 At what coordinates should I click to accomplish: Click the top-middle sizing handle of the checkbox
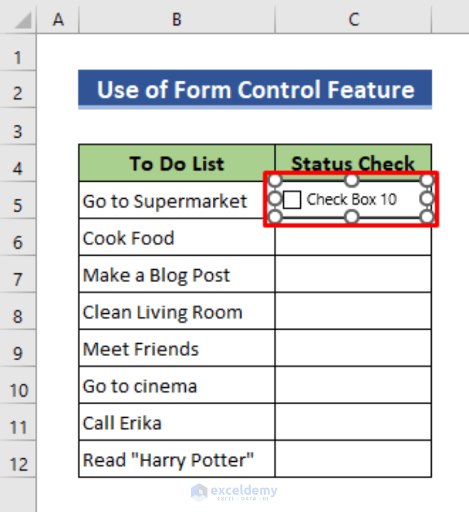351,179
